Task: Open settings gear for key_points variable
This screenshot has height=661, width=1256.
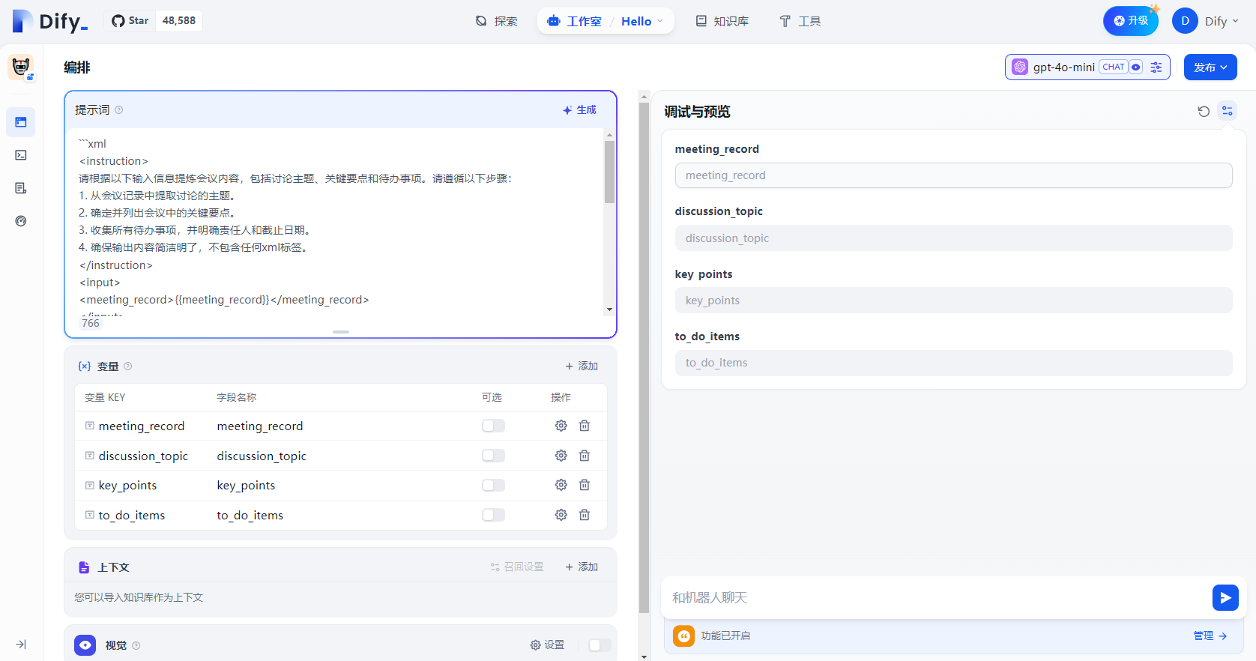Action: pos(561,485)
